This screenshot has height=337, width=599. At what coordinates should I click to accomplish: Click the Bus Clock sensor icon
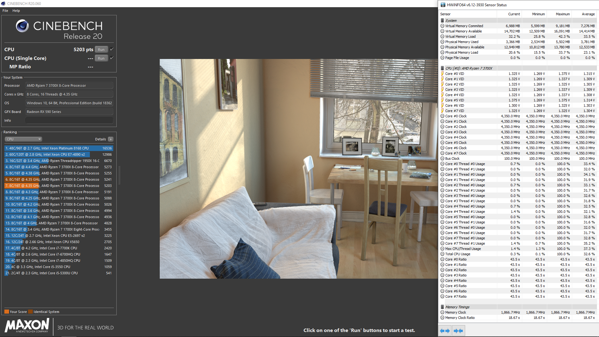(442, 159)
